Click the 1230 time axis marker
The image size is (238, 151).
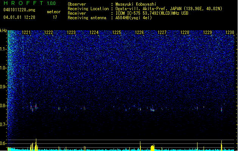[x=230, y=32]
